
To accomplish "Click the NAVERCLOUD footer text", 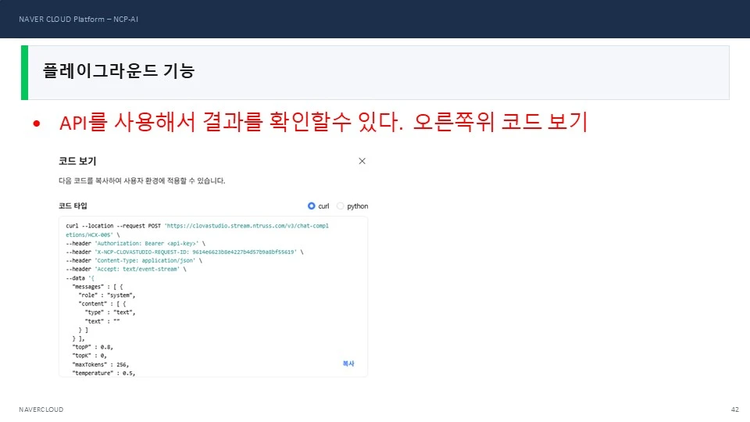I will [41, 409].
